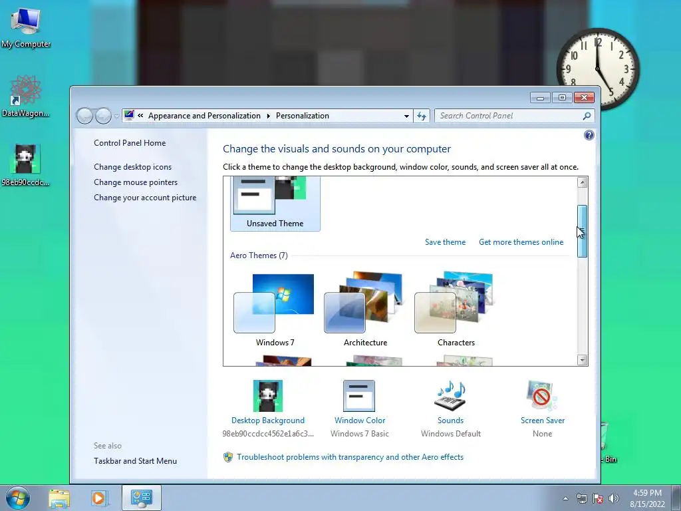
Task: Click the network tray icon
Action: 581,498
